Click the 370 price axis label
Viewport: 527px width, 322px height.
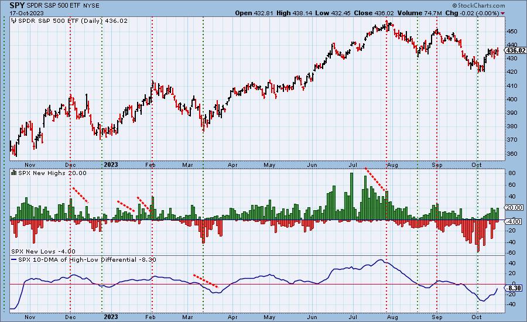coord(512,140)
